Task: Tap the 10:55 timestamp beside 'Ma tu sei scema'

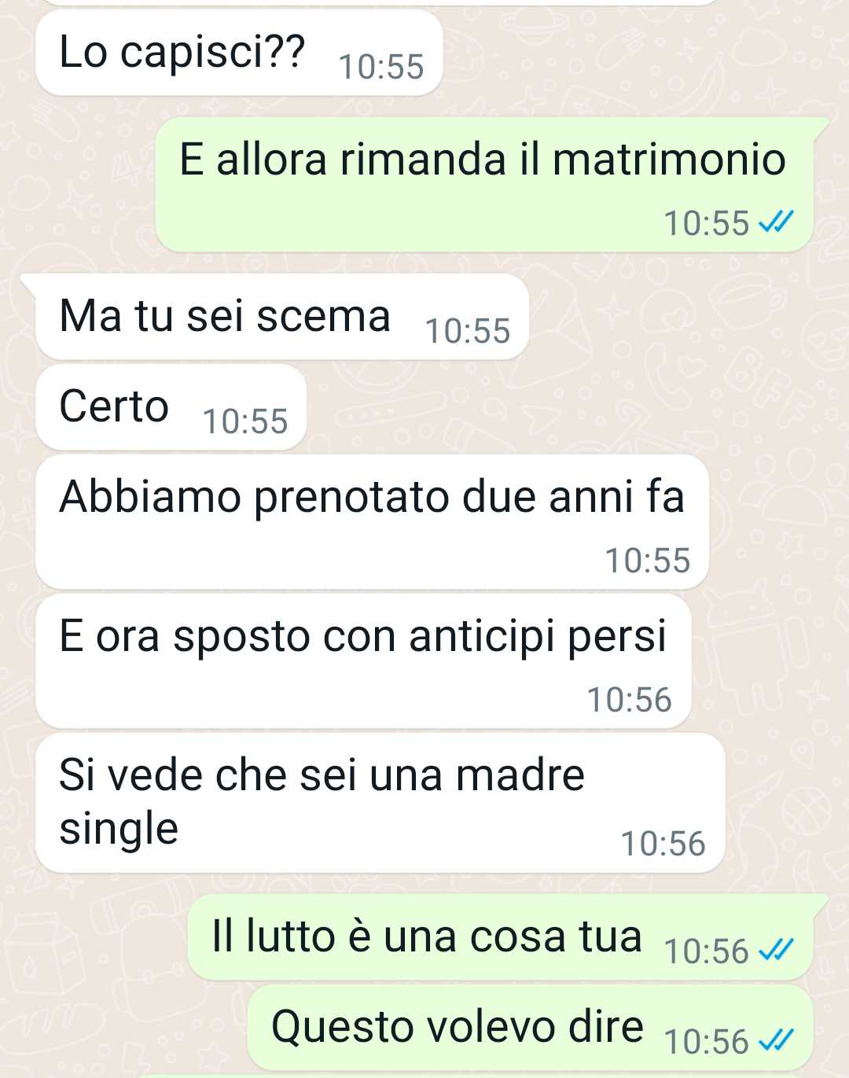Action: point(468,331)
